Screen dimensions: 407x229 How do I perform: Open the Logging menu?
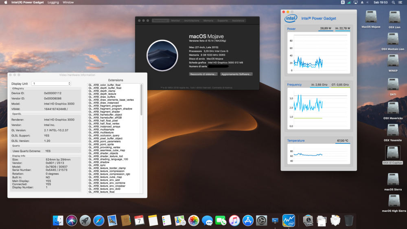point(53,2)
